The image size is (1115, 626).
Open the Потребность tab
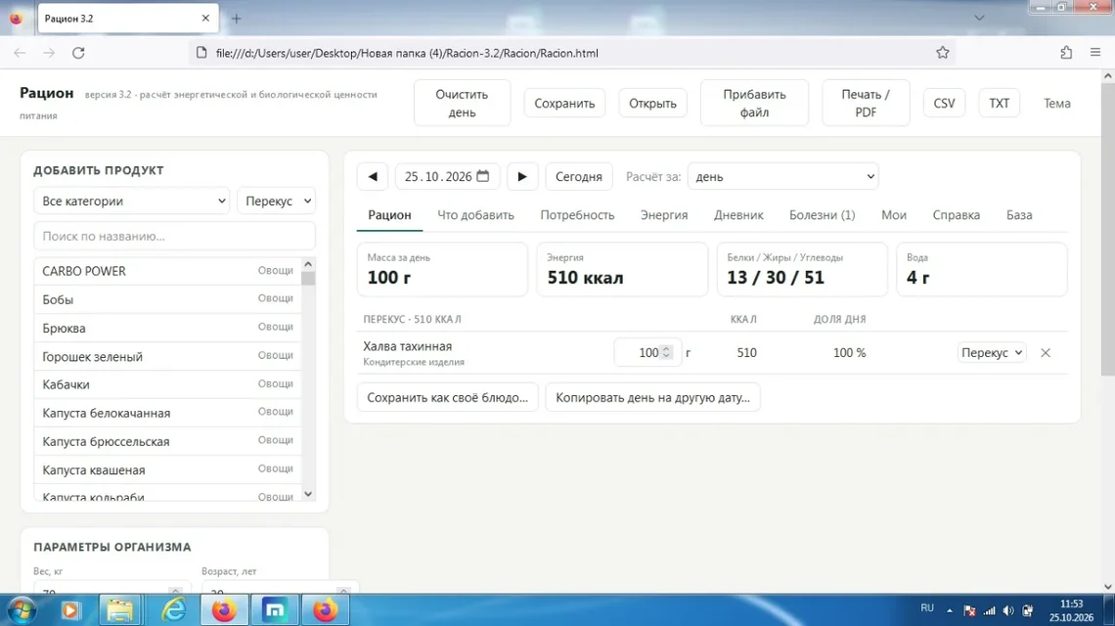pos(577,215)
